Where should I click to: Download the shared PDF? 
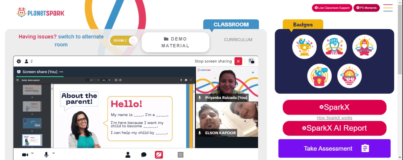[181, 80]
